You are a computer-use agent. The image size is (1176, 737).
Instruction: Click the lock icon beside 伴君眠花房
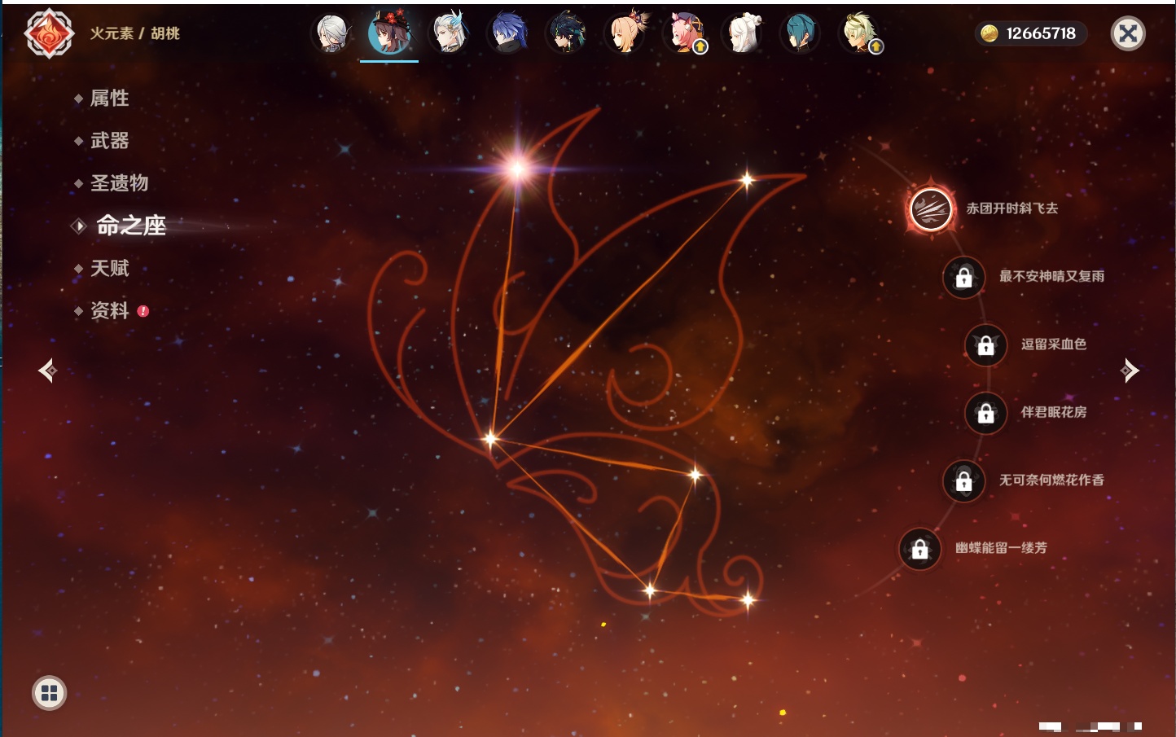point(985,413)
